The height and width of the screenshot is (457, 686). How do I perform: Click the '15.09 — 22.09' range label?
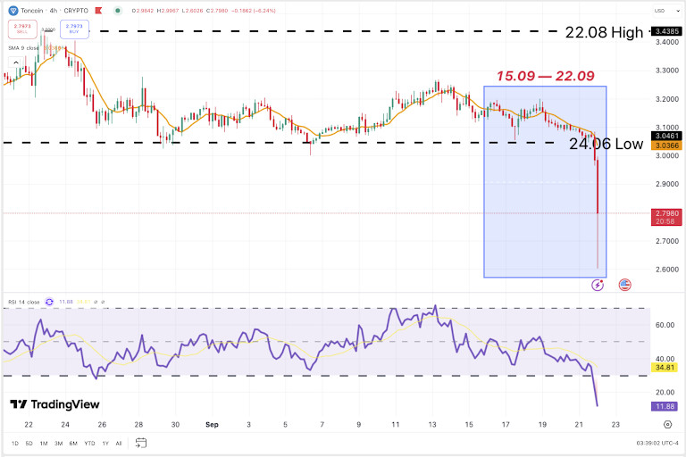(545, 76)
